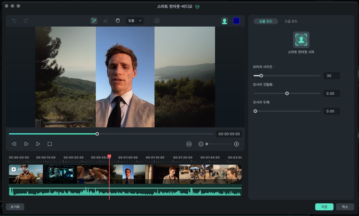Stop the video playback
The height and width of the screenshot is (216, 359).
(x=50, y=144)
